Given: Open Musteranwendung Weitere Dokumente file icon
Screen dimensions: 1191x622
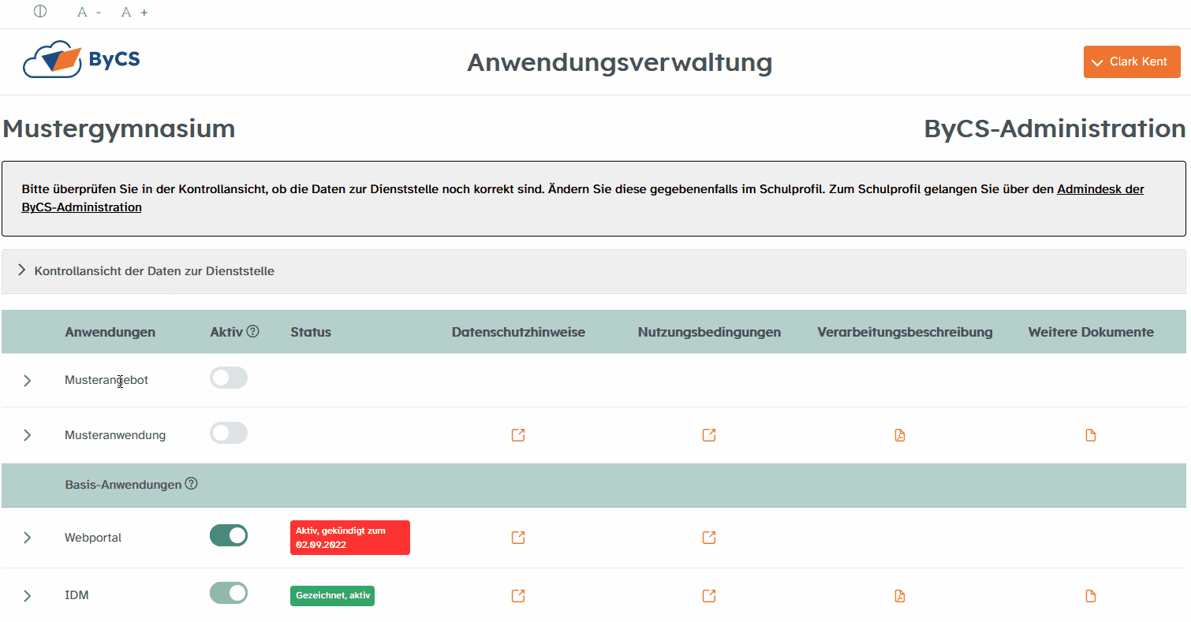Looking at the screenshot, I should [x=1091, y=435].
